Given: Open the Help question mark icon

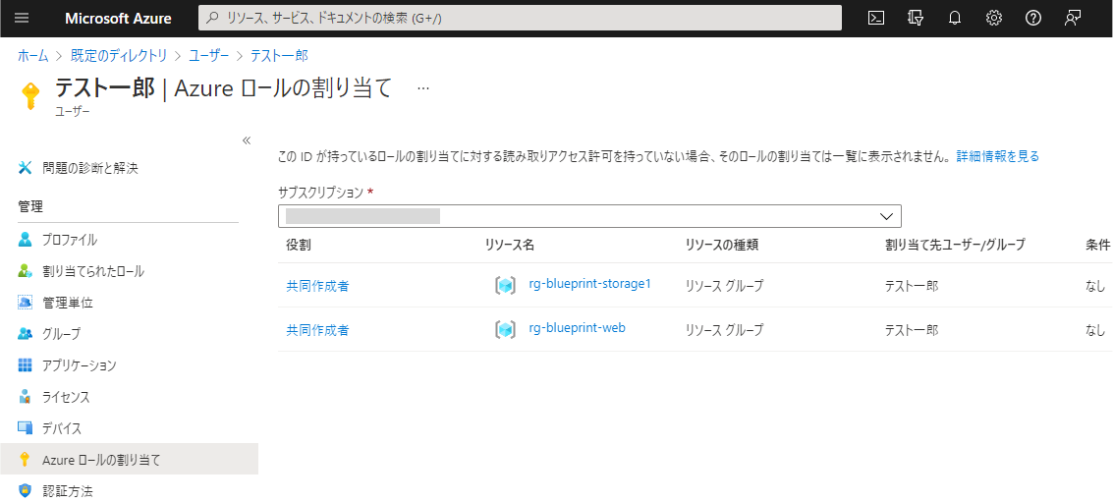Looking at the screenshot, I should pos(1032,19).
